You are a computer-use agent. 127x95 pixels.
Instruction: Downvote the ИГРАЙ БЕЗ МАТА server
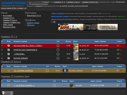click(121, 50)
